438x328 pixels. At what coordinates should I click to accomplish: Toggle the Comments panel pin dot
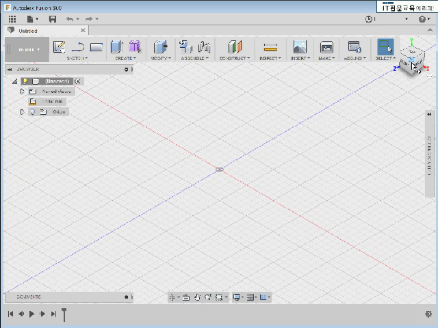tap(126, 297)
